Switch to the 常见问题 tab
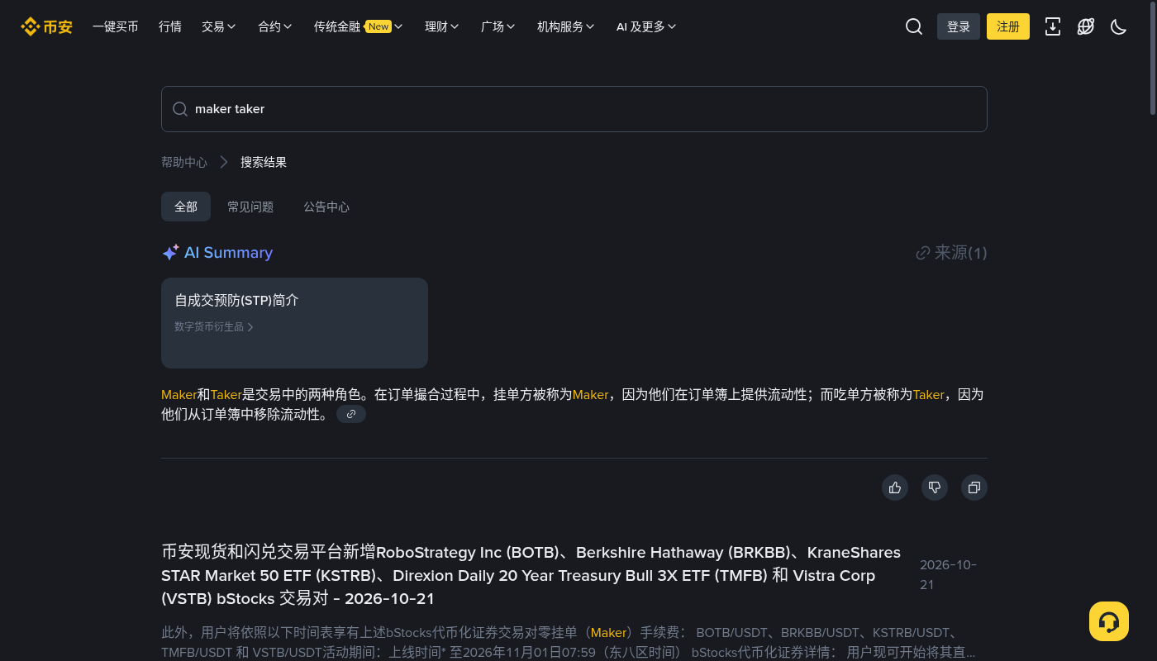The height and width of the screenshot is (661, 1157). pyautogui.click(x=250, y=207)
